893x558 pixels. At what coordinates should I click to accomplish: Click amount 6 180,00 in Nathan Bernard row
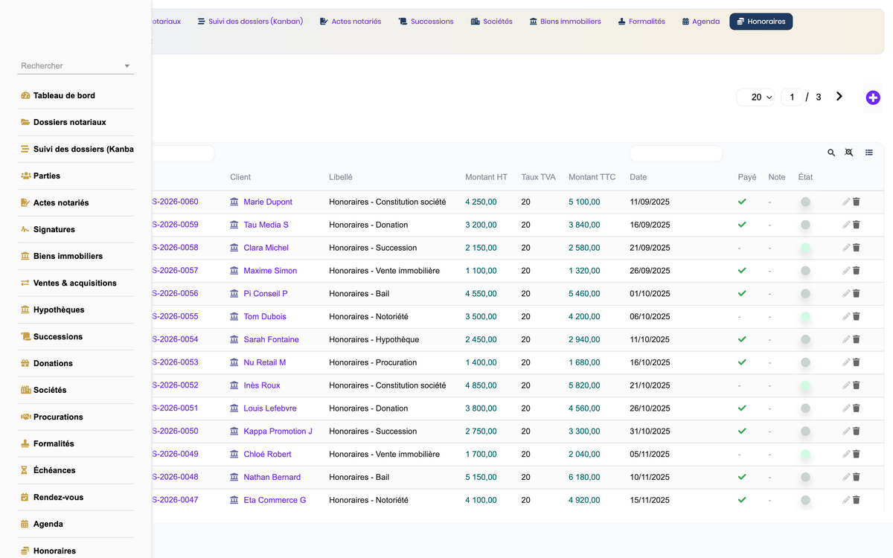point(584,477)
